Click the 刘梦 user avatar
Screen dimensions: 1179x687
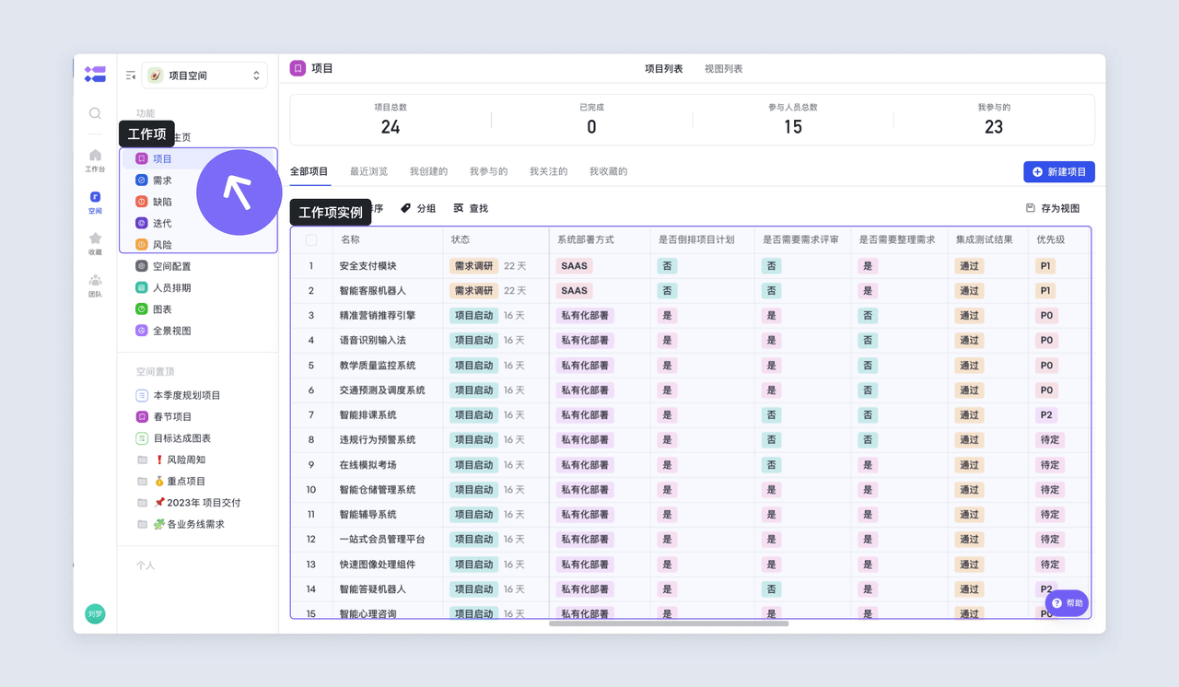coord(95,613)
